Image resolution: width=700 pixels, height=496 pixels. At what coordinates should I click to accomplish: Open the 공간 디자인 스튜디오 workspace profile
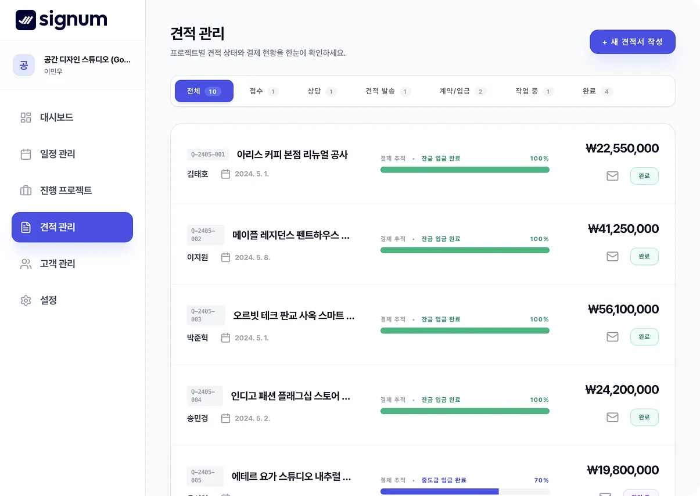click(x=72, y=65)
